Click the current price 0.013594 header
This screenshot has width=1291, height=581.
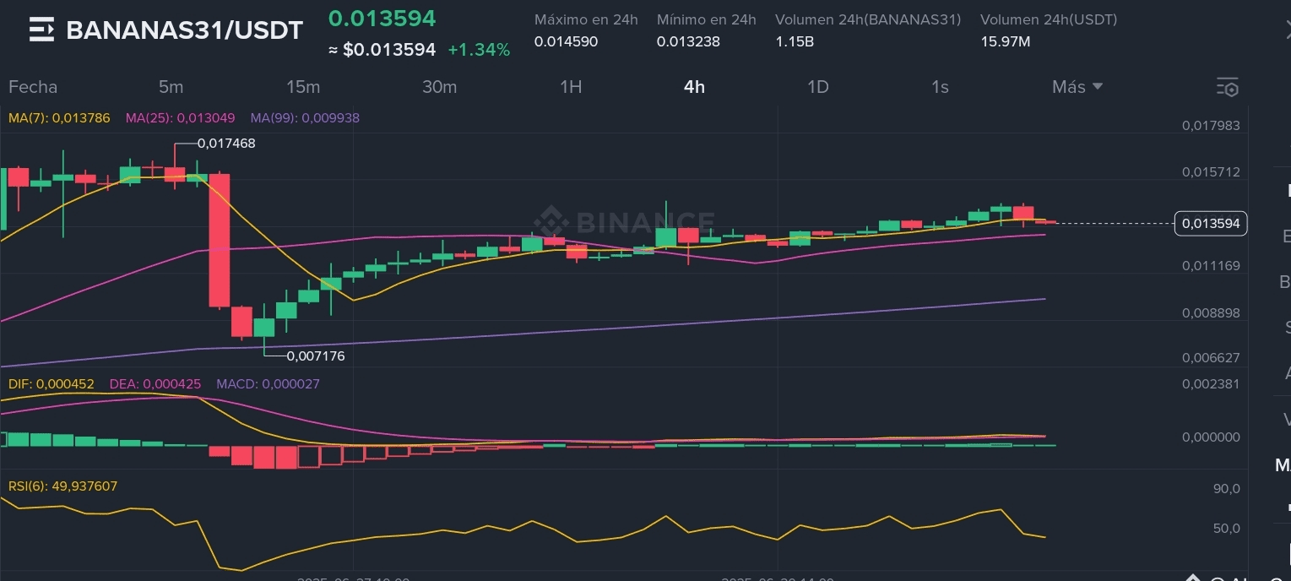point(382,19)
